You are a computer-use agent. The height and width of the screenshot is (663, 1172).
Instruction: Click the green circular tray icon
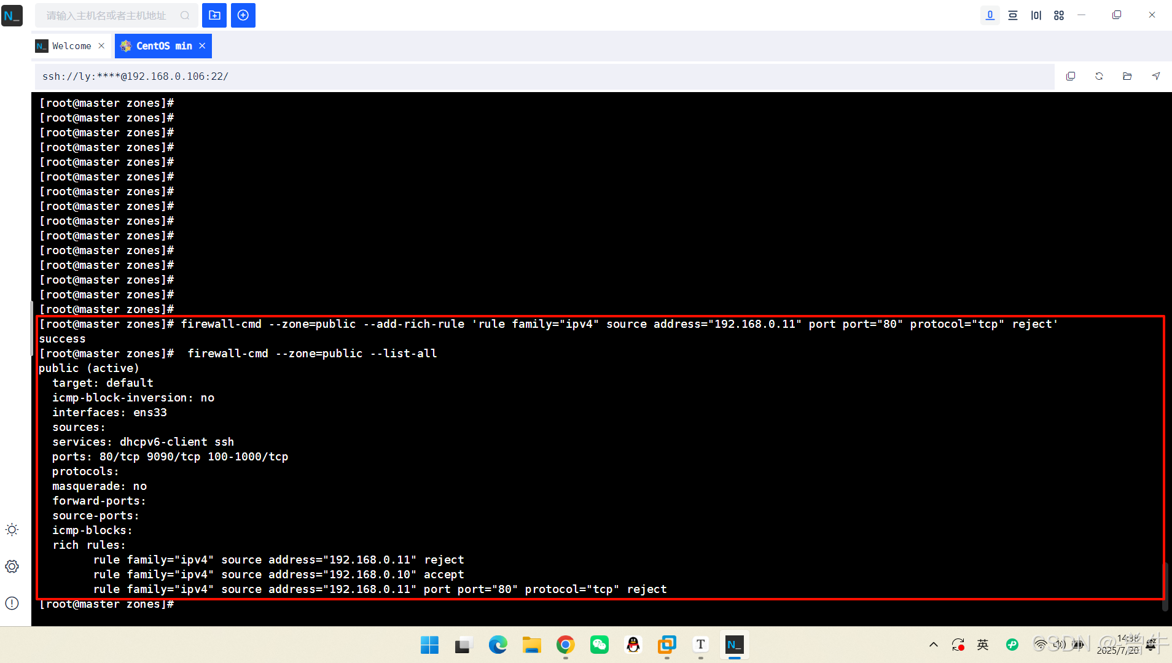[1012, 645]
